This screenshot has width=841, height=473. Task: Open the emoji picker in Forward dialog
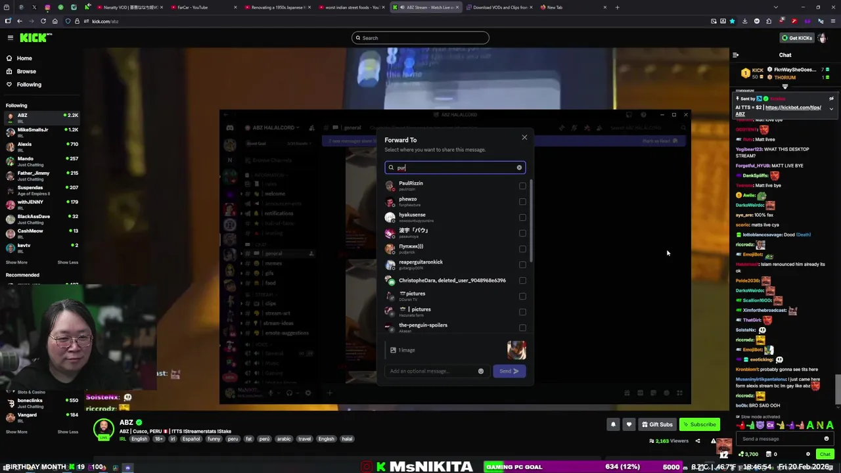pos(481,371)
